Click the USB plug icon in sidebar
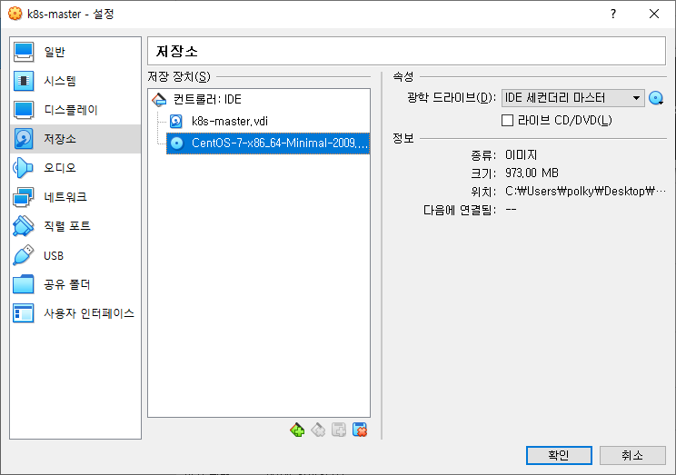The width and height of the screenshot is (676, 475). point(24,255)
